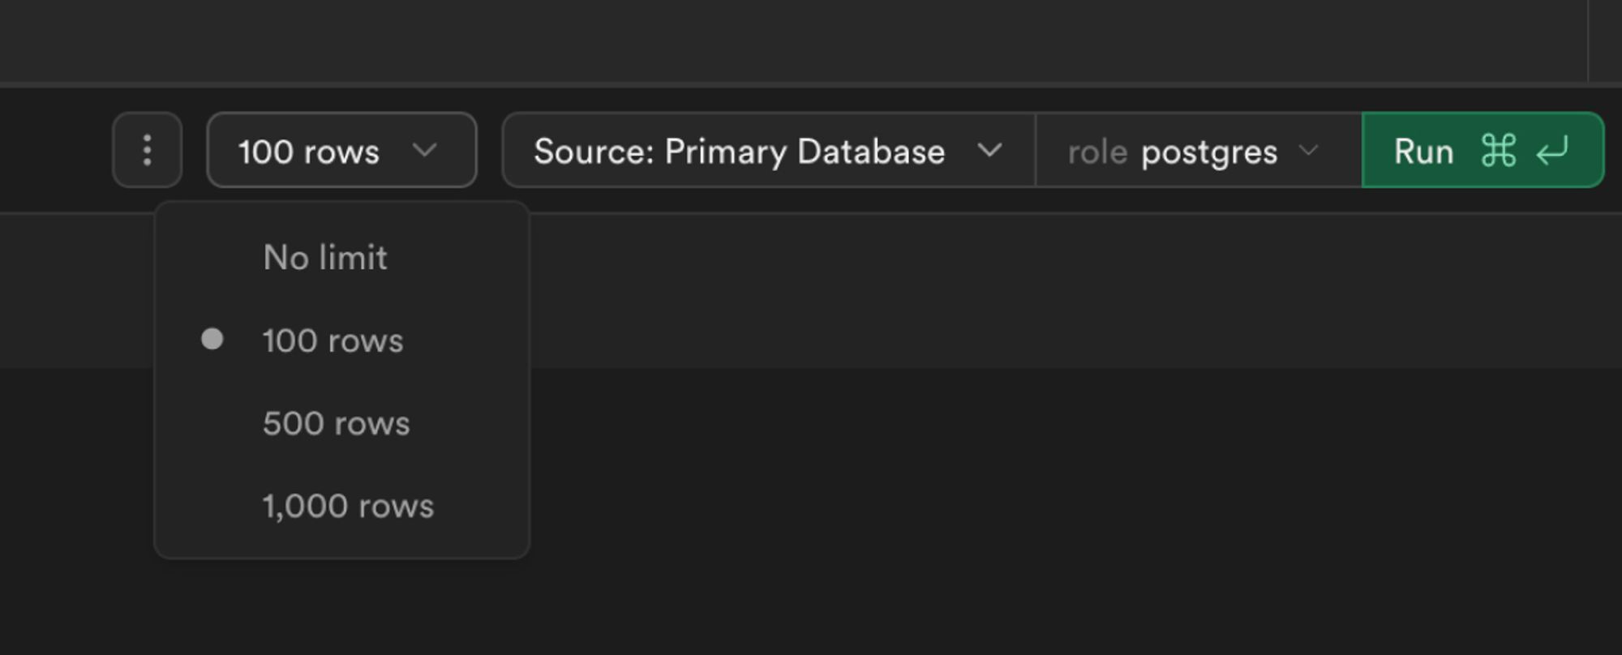Choose "100 rows" in the limit menu
The width and height of the screenshot is (1622, 655).
coord(333,340)
